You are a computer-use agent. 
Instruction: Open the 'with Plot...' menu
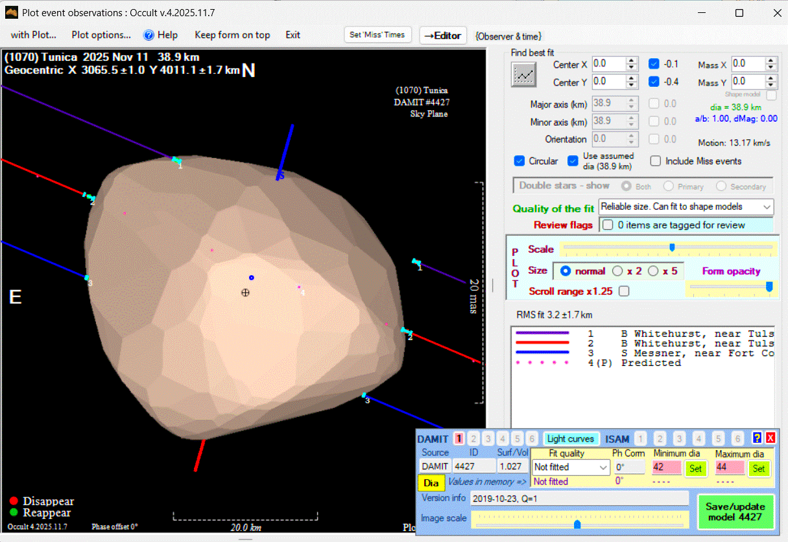[34, 35]
